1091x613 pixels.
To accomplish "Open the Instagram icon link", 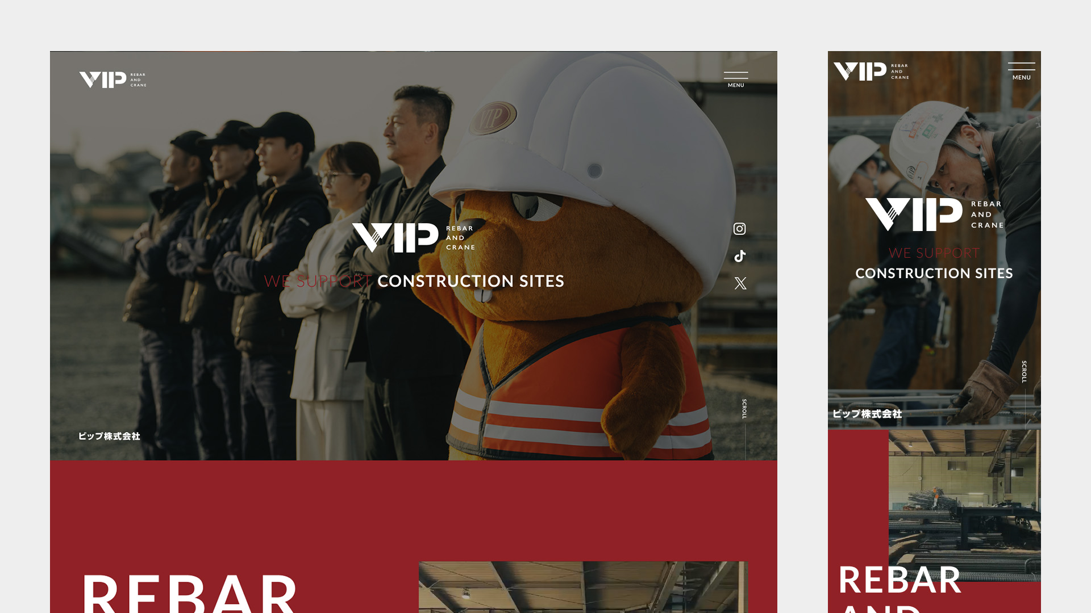I will pos(739,229).
